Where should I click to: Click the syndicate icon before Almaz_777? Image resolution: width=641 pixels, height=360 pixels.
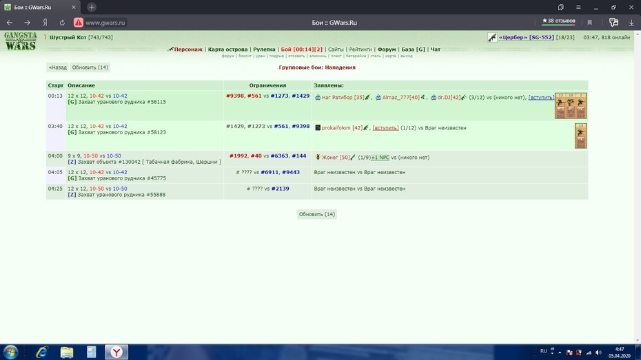click(378, 98)
